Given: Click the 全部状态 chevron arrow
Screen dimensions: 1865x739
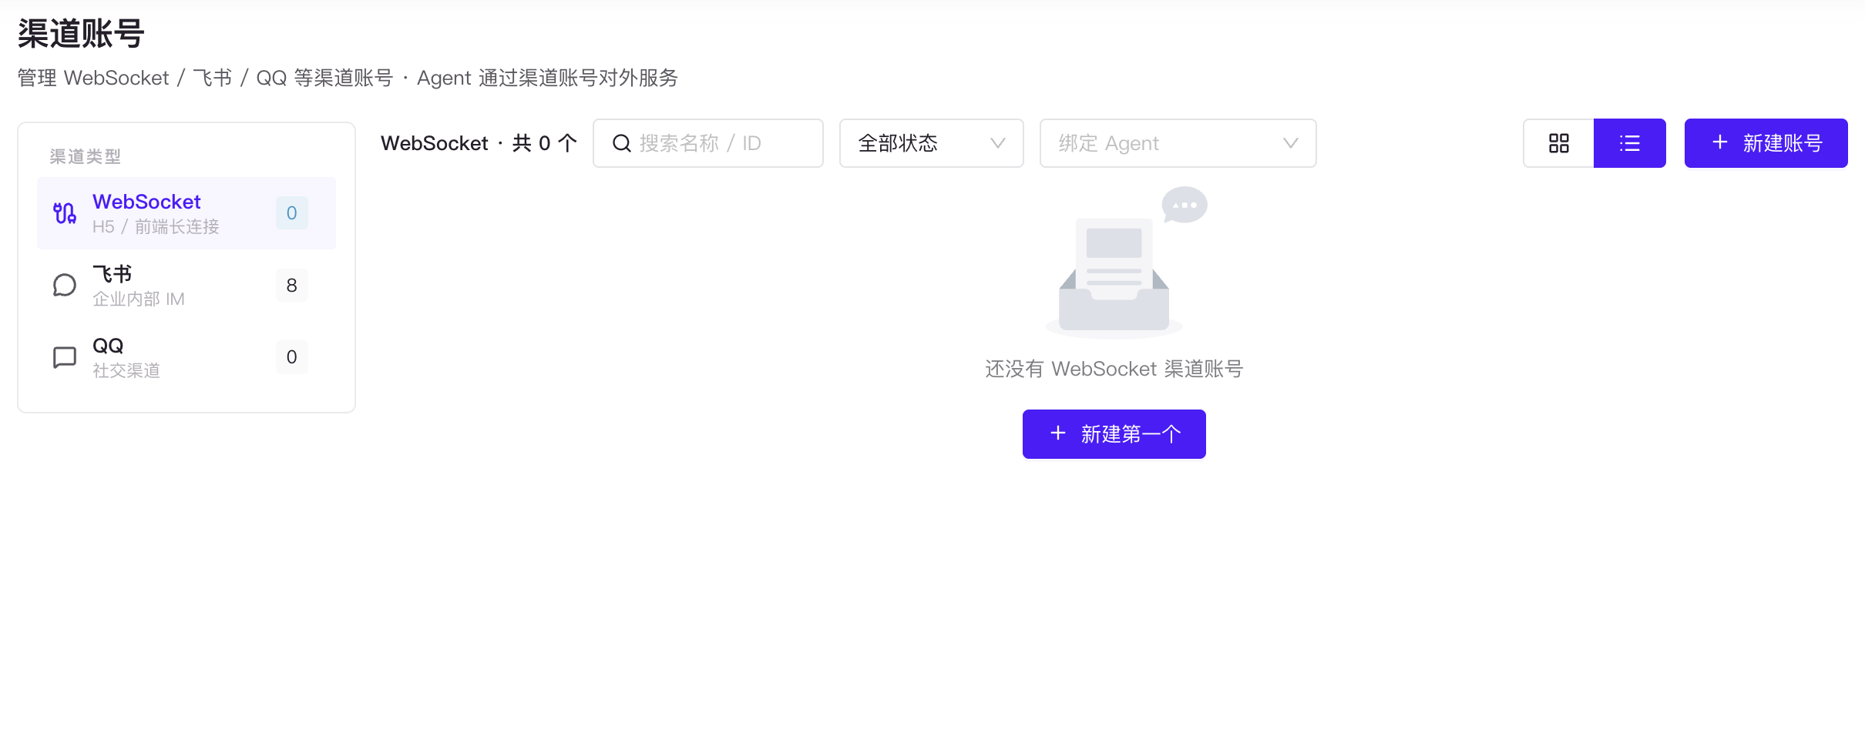Looking at the screenshot, I should pyautogui.click(x=998, y=143).
